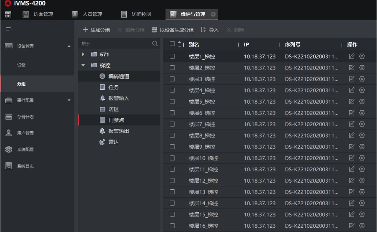The width and height of the screenshot is (377, 232).
Task: Select 雷达 under 梯控 group
Action: 119,142
